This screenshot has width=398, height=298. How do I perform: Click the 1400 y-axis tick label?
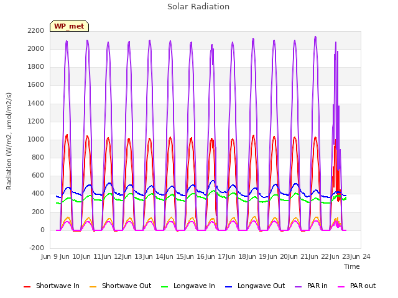tap(36, 104)
